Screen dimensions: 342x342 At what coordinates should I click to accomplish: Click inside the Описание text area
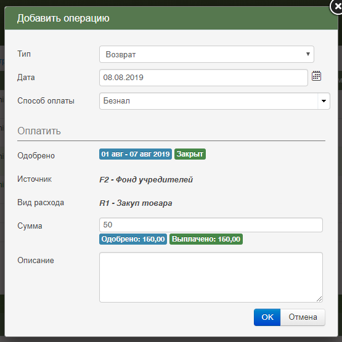(211, 277)
